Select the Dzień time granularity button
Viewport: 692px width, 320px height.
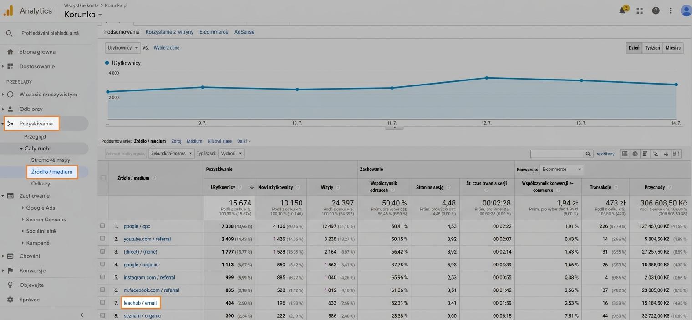coord(634,48)
